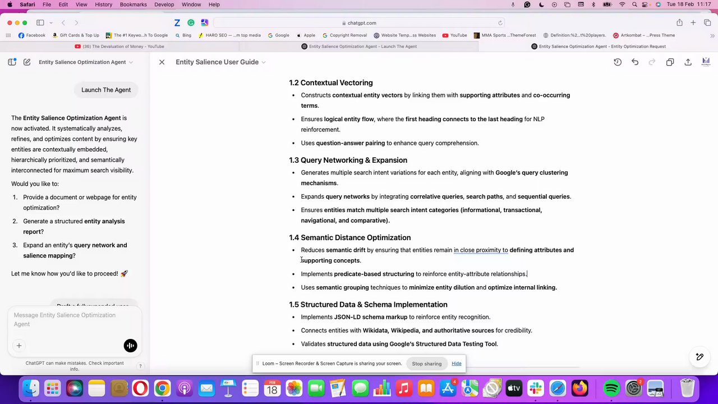The width and height of the screenshot is (718, 404).
Task: Switch to Launch The Agent tab
Action: 359,47
